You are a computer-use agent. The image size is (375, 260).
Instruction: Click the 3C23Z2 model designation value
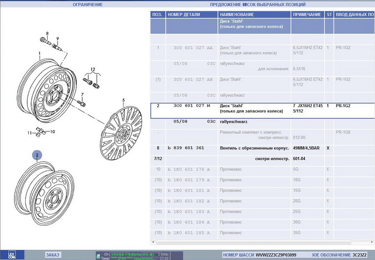coord(359,255)
